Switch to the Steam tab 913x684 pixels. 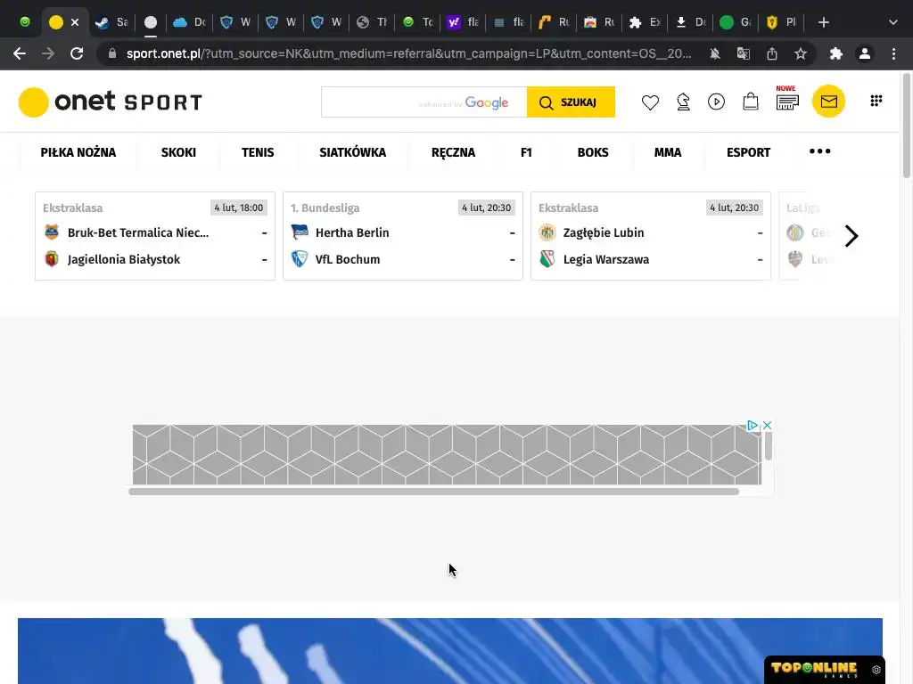(x=111, y=22)
